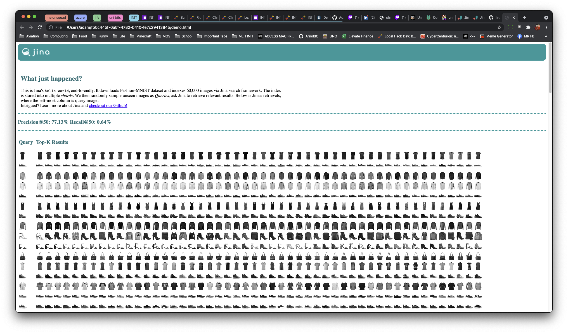Open the Meme Generator bookmark

click(496, 36)
